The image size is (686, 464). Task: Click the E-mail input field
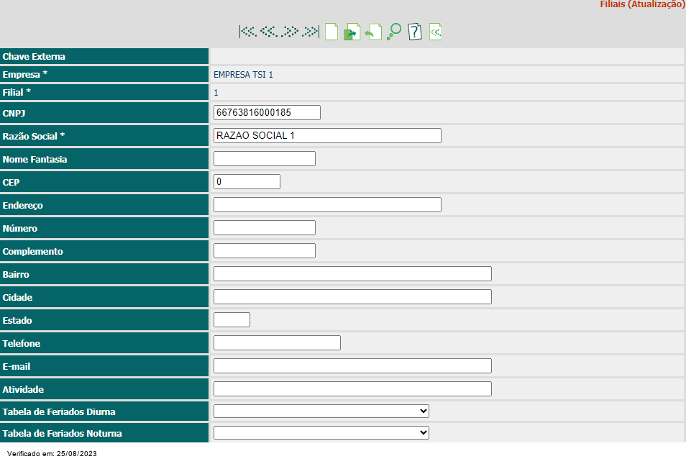click(352, 365)
